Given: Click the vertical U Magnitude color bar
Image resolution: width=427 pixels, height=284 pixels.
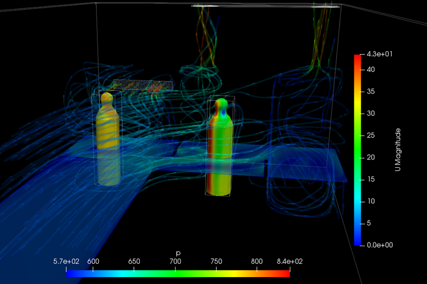Looking at the screenshot, I should [x=357, y=150].
